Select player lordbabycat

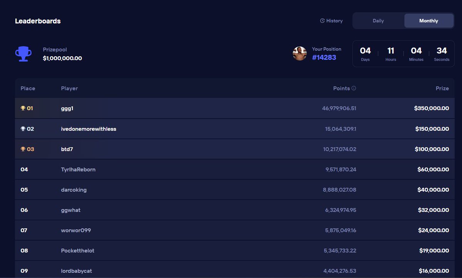pos(77,271)
